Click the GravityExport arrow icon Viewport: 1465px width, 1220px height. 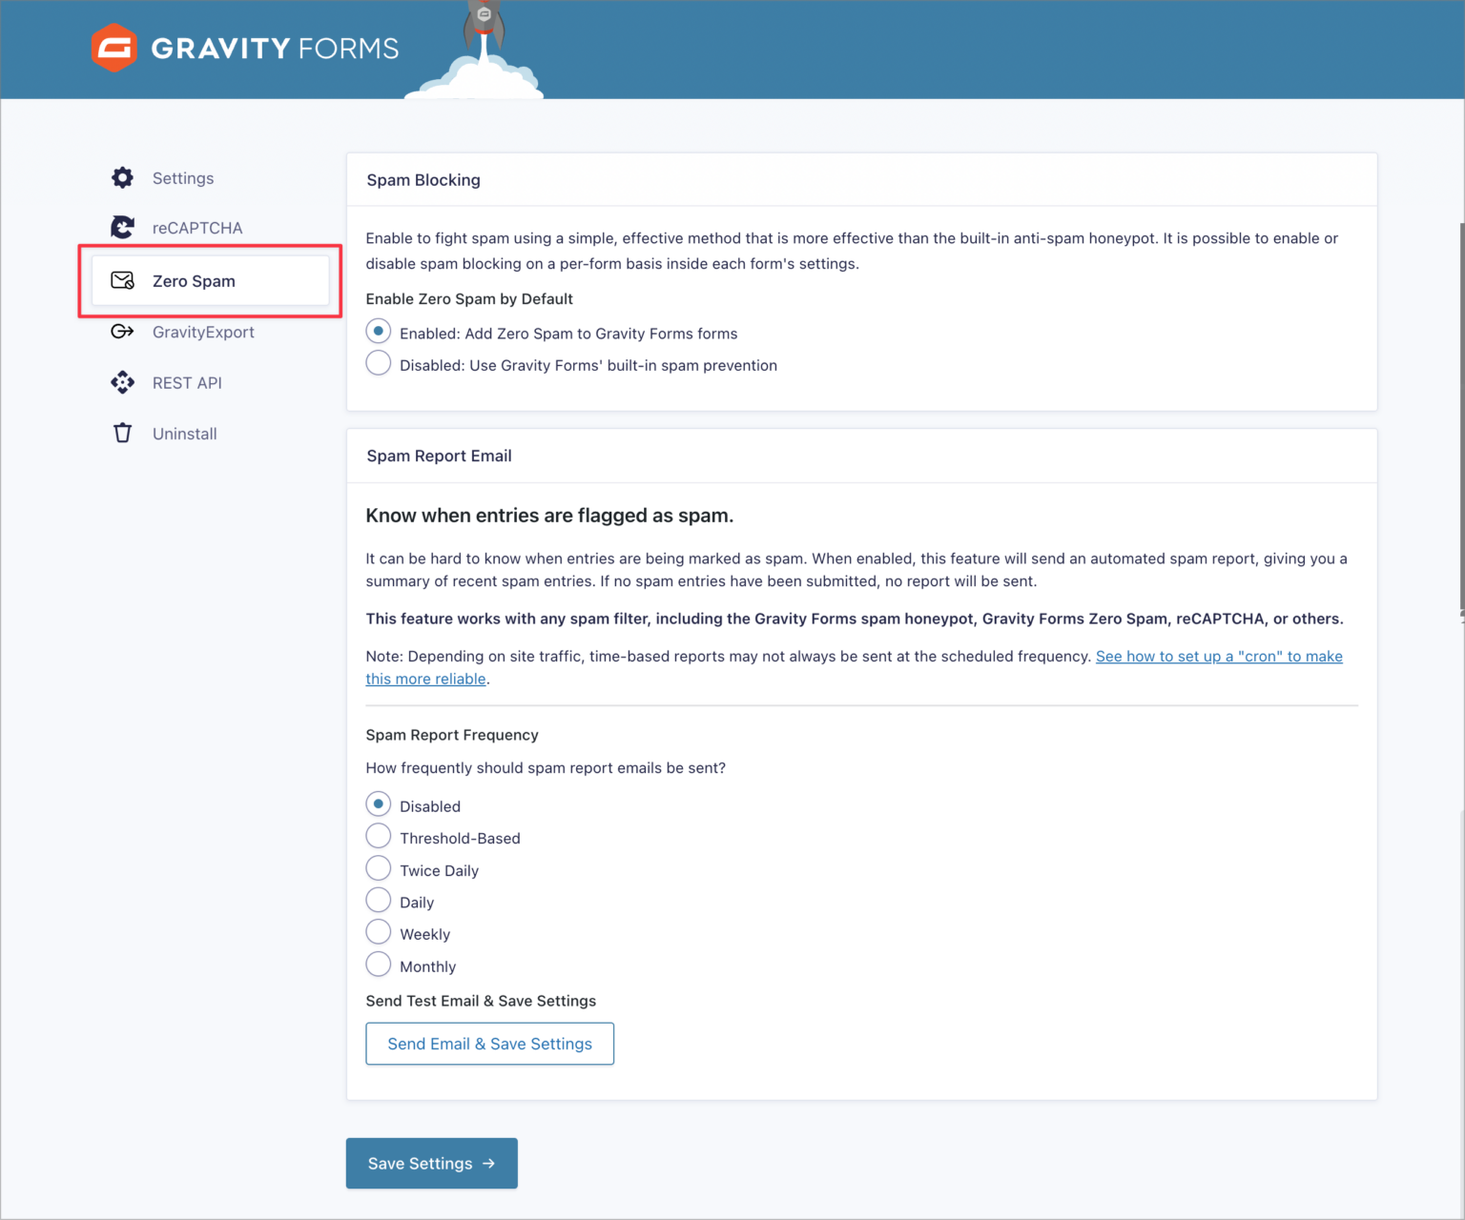pyautogui.click(x=122, y=332)
